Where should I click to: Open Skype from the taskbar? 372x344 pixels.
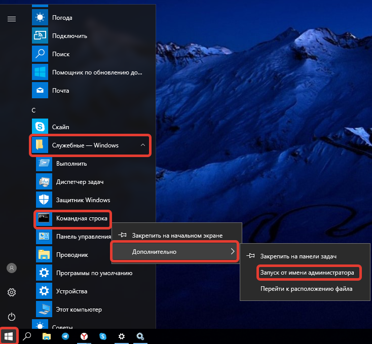(x=103, y=336)
